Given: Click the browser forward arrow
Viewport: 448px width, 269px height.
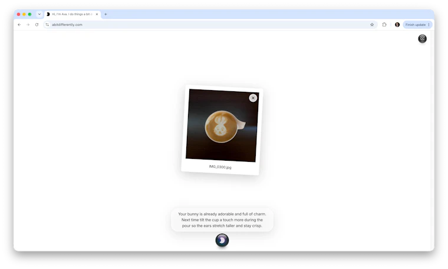Looking at the screenshot, I should pos(28,25).
